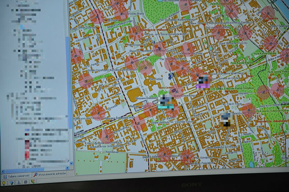Click the small blue icon near map center
The height and width of the screenshot is (192, 289).
coord(170,76)
